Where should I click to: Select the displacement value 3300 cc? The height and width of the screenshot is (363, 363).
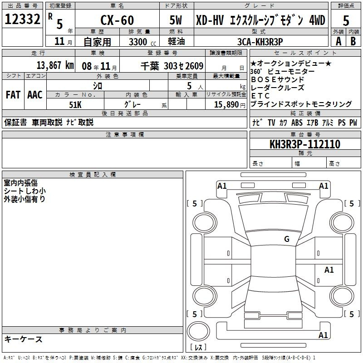click(x=142, y=42)
